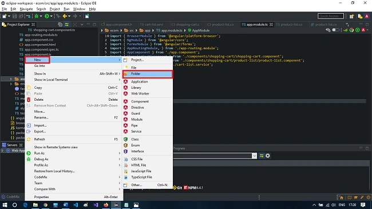Open dropdown arrow next to New wizard icon
Viewport: 372px width, 209px height.
tap(9, 16)
